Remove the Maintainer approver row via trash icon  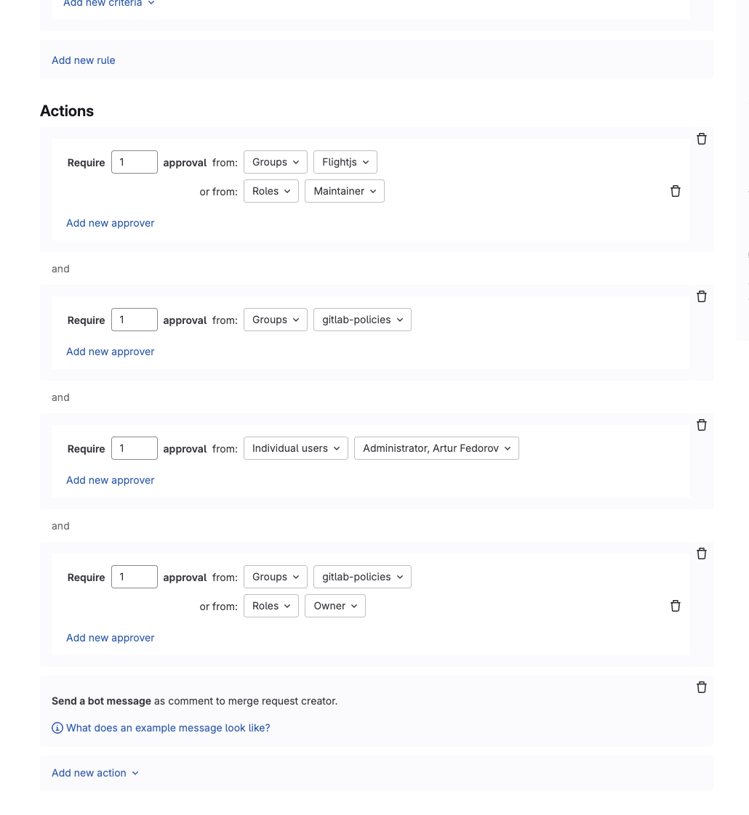point(675,191)
